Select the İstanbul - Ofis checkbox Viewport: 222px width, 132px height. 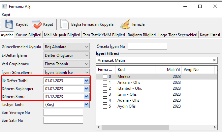coord(105,88)
